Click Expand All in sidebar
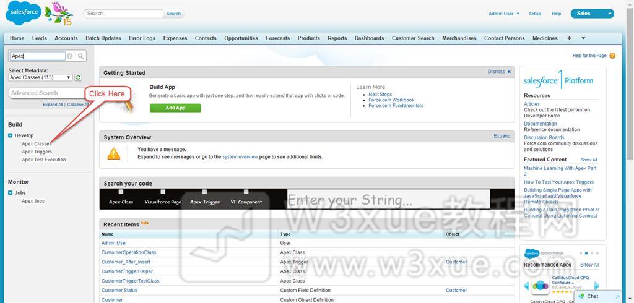634x303 pixels. [x=53, y=105]
